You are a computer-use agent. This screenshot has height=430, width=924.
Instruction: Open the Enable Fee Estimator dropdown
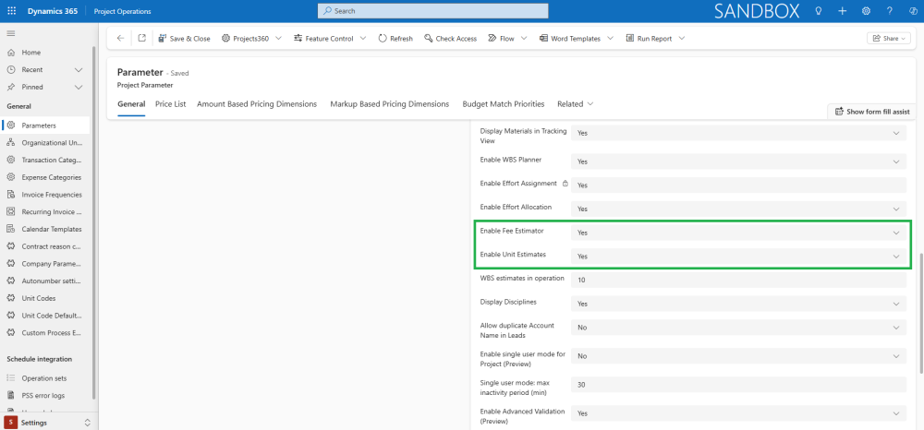736,233
